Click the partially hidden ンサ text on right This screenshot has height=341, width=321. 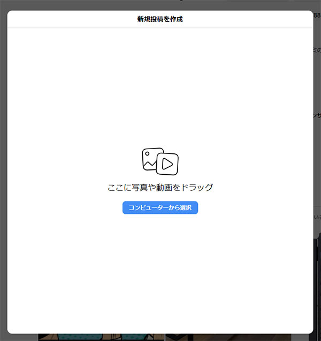(x=317, y=115)
